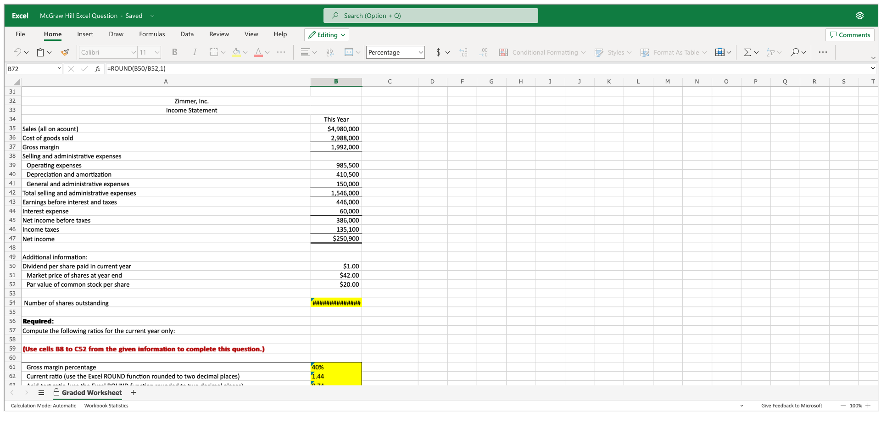Open more font options ellipsis

pos(281,52)
